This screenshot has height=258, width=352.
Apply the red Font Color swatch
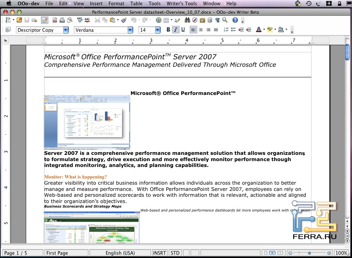pos(259,30)
